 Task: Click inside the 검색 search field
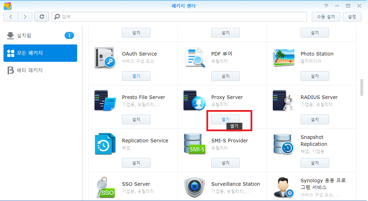pyautogui.click(x=179, y=17)
